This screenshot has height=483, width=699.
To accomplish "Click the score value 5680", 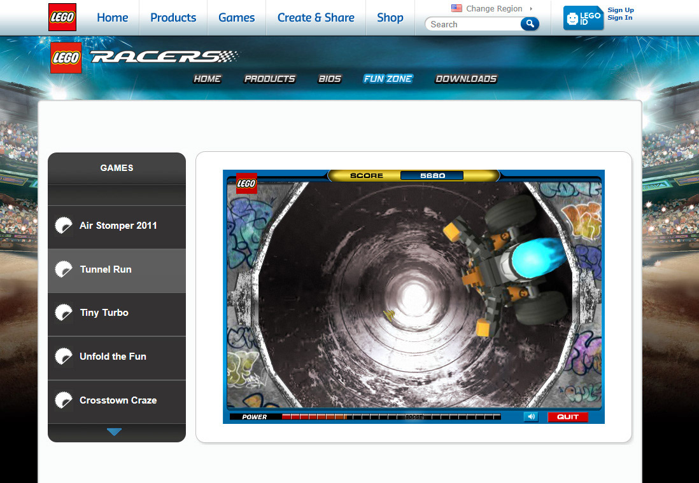I will [432, 175].
